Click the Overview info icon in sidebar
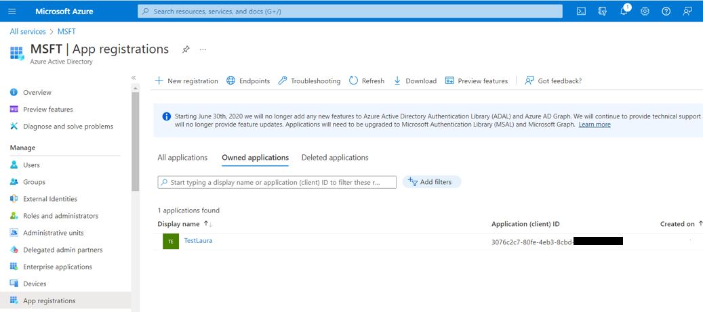Viewport: 703px width, 312px height. (x=14, y=92)
